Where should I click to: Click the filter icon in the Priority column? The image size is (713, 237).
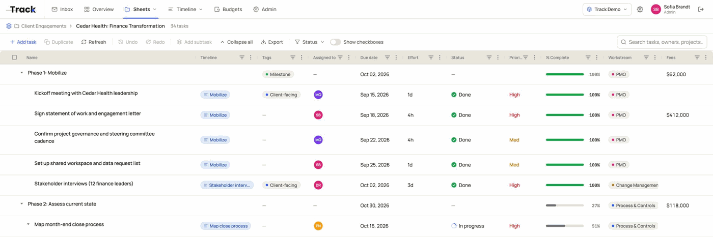pos(526,57)
